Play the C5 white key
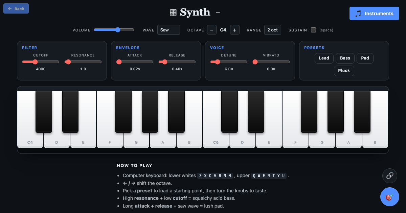Viewport: 406px width, 213px height. [216, 140]
